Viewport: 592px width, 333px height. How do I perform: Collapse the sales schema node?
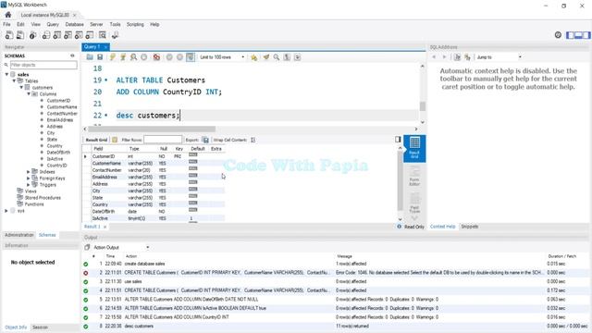tap(6, 74)
